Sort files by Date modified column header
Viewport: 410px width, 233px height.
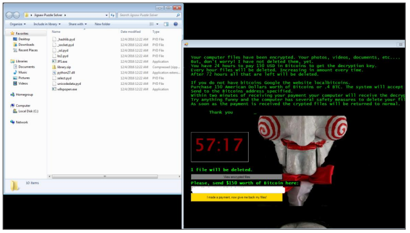(x=130, y=32)
